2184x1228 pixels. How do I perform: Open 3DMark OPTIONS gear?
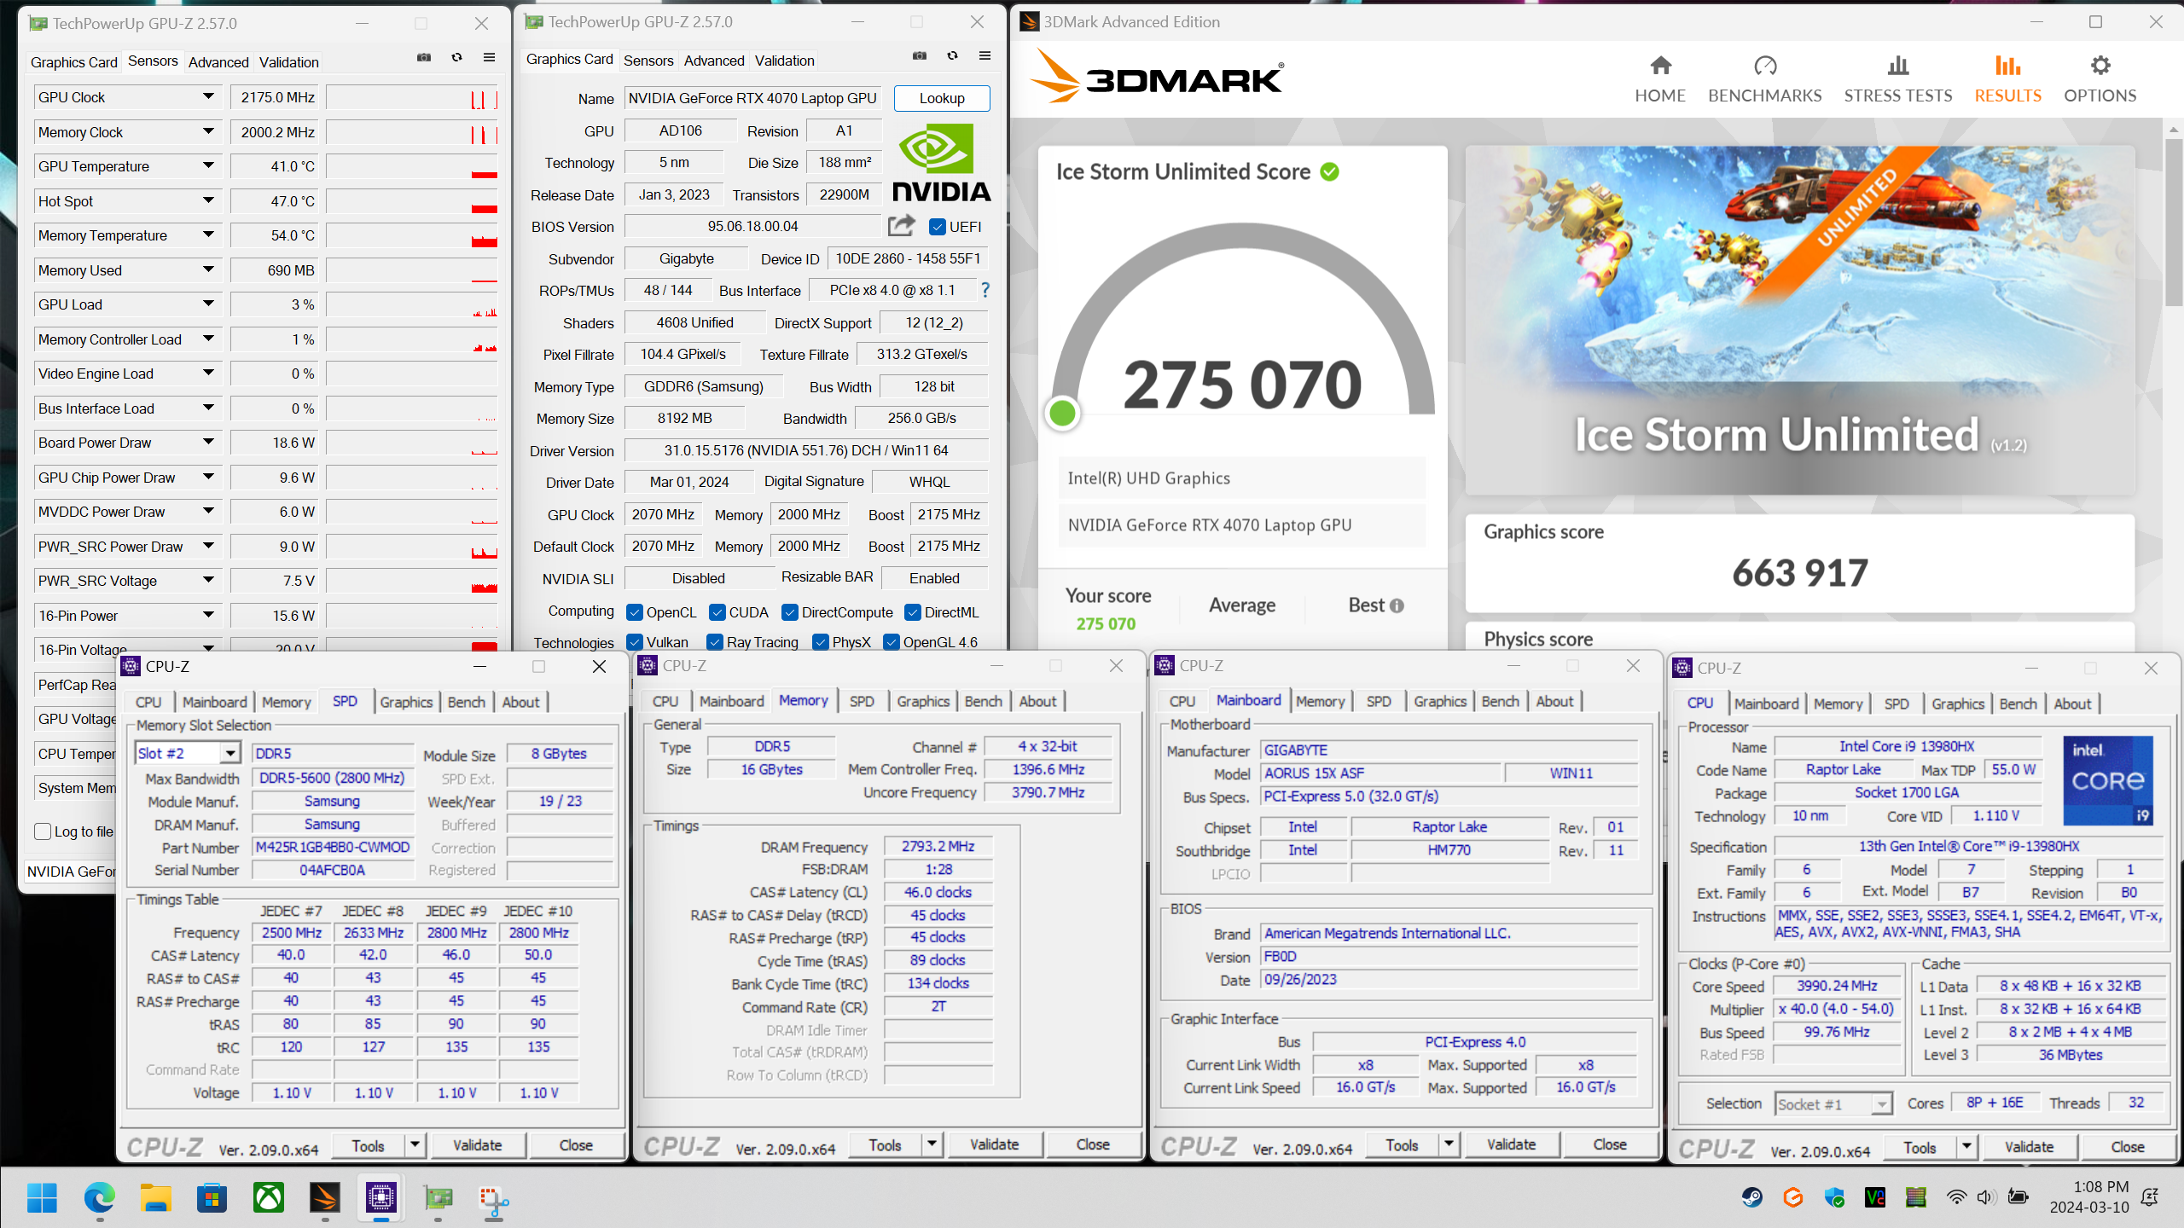click(2100, 78)
